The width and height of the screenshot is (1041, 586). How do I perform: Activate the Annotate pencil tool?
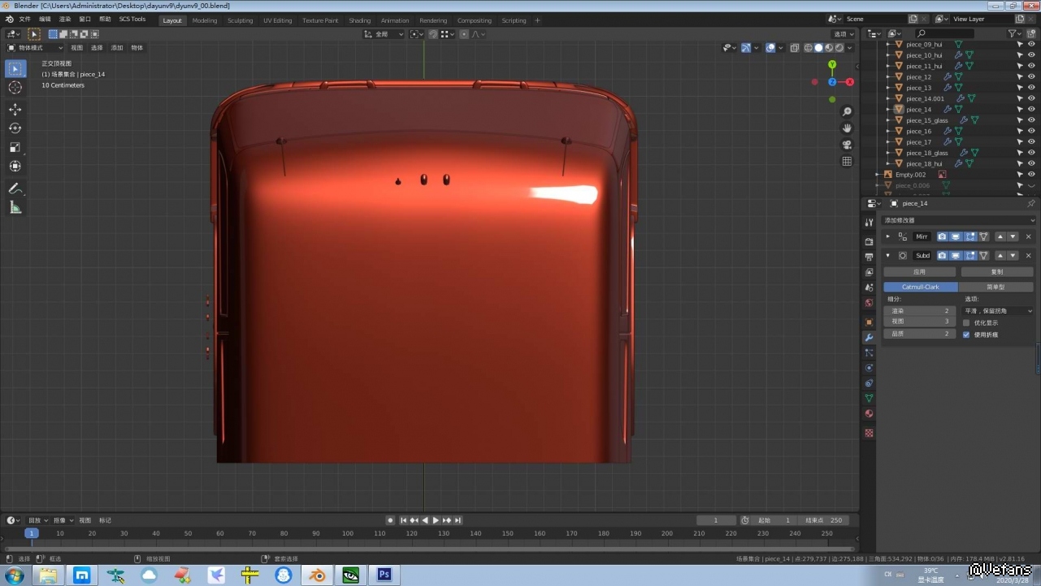pos(15,189)
